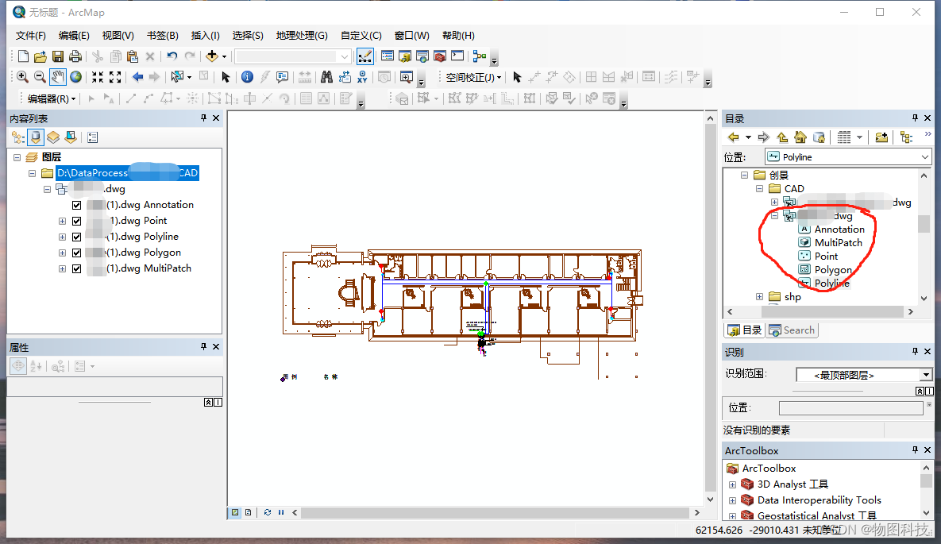Click the Full Extent globe icon
Viewport: 941px width, 544px height.
[75, 77]
